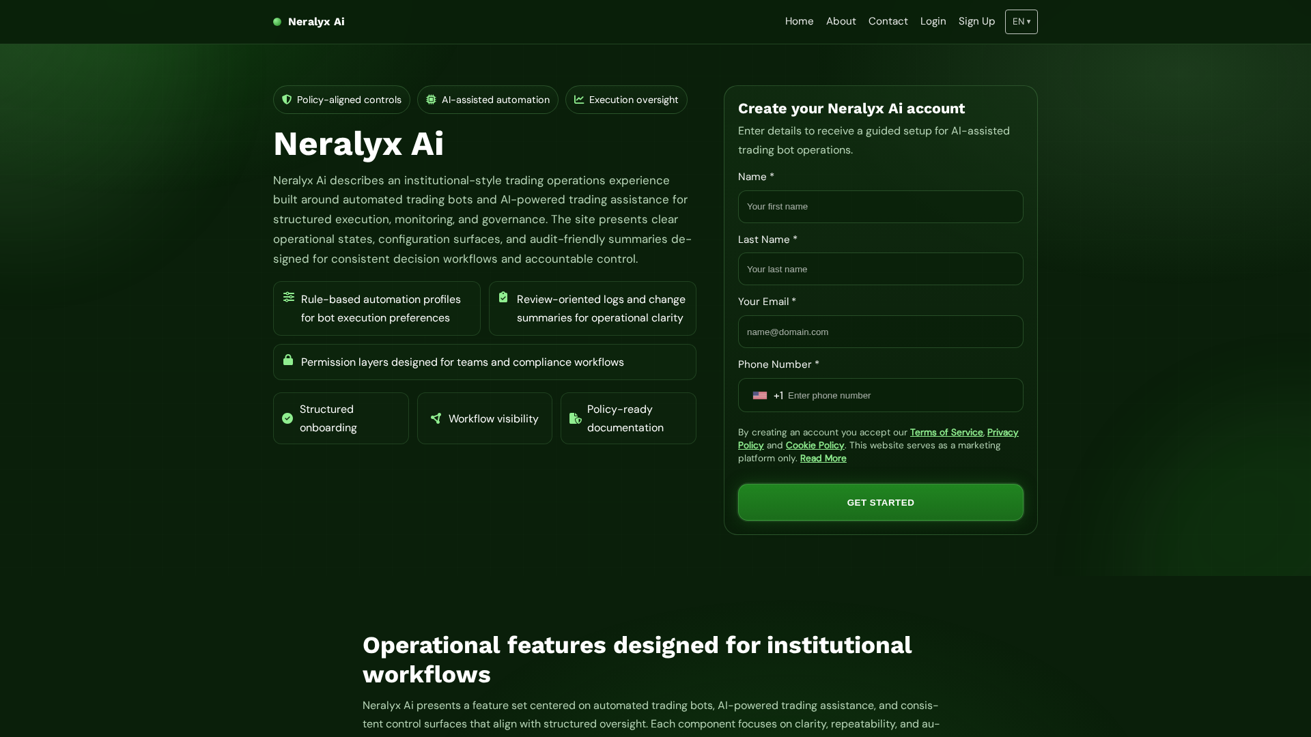The width and height of the screenshot is (1311, 737).
Task: Click into the email address field
Action: [x=880, y=332]
